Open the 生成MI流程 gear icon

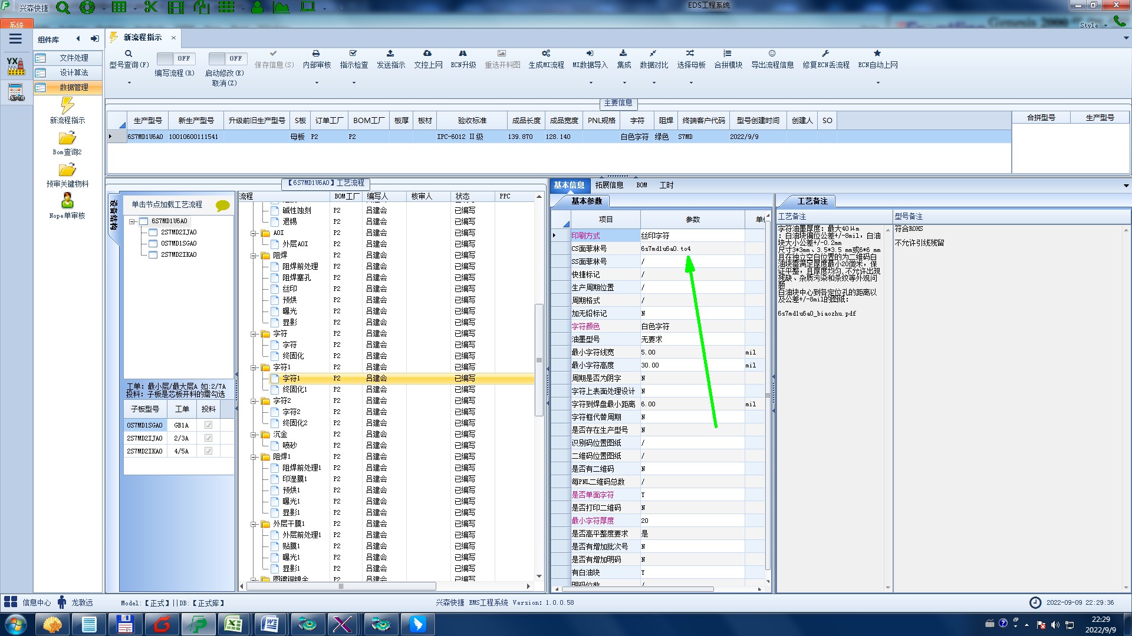pos(546,54)
